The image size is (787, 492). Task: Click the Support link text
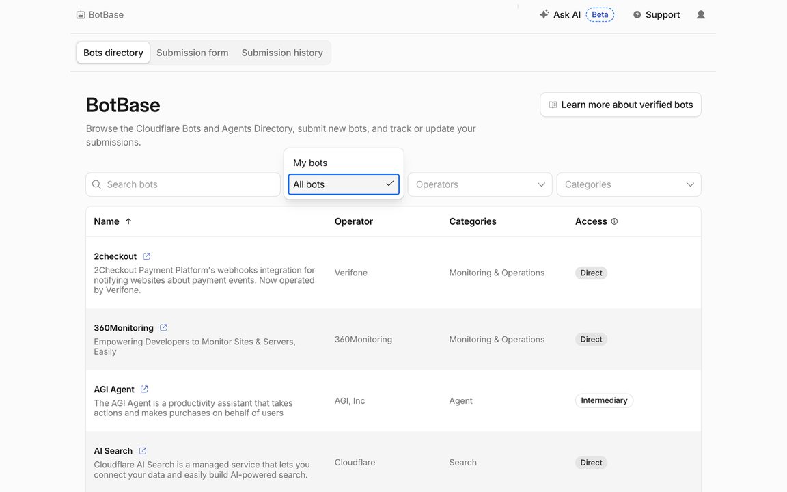coord(663,15)
